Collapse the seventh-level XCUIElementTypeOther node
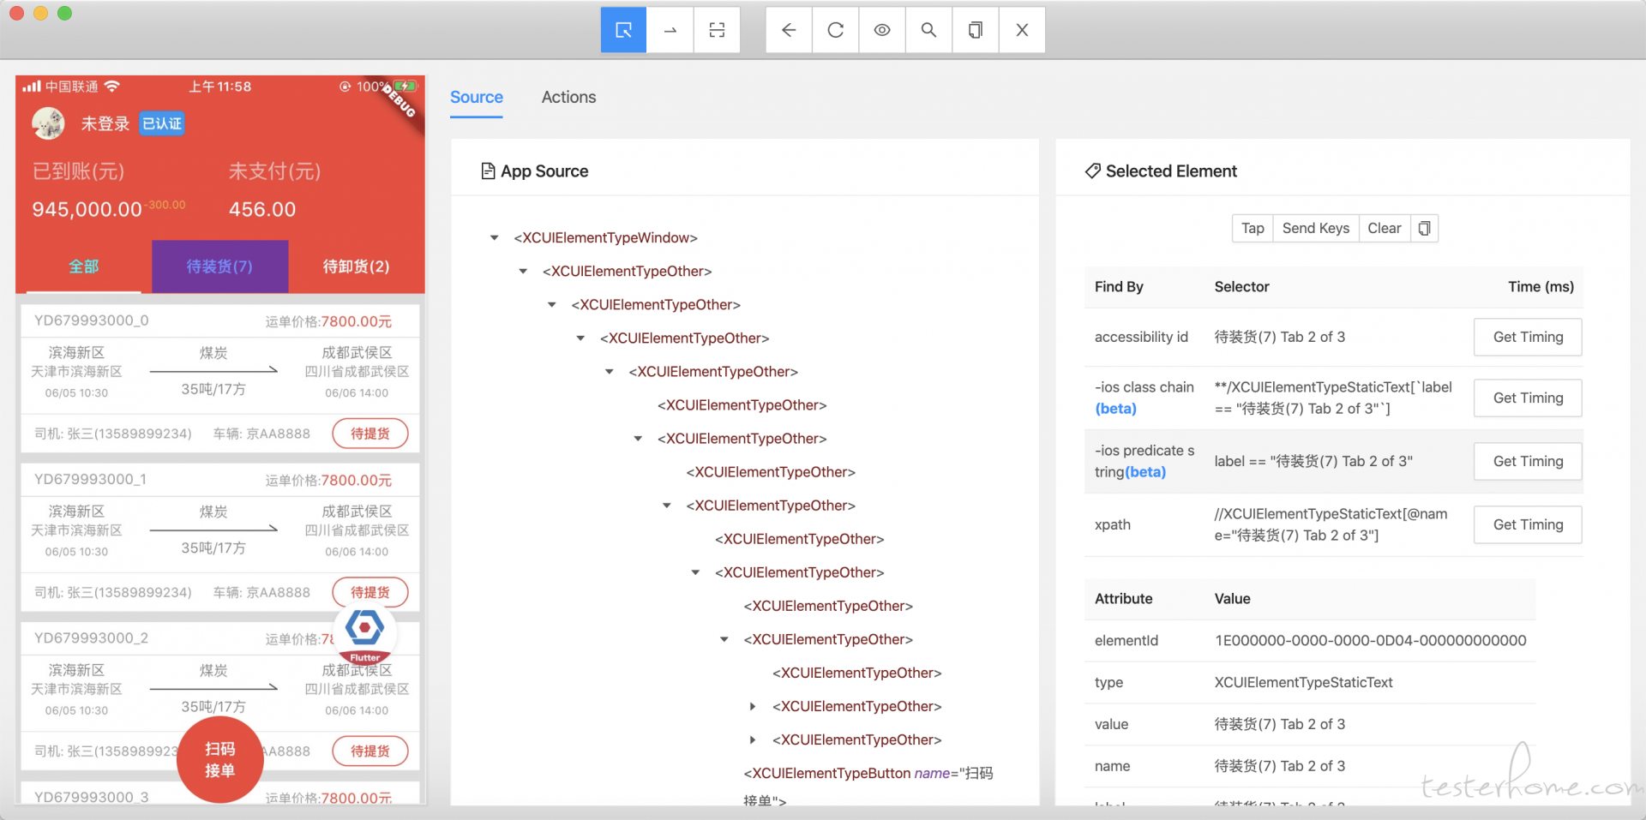This screenshot has height=820, width=1646. 638,438
